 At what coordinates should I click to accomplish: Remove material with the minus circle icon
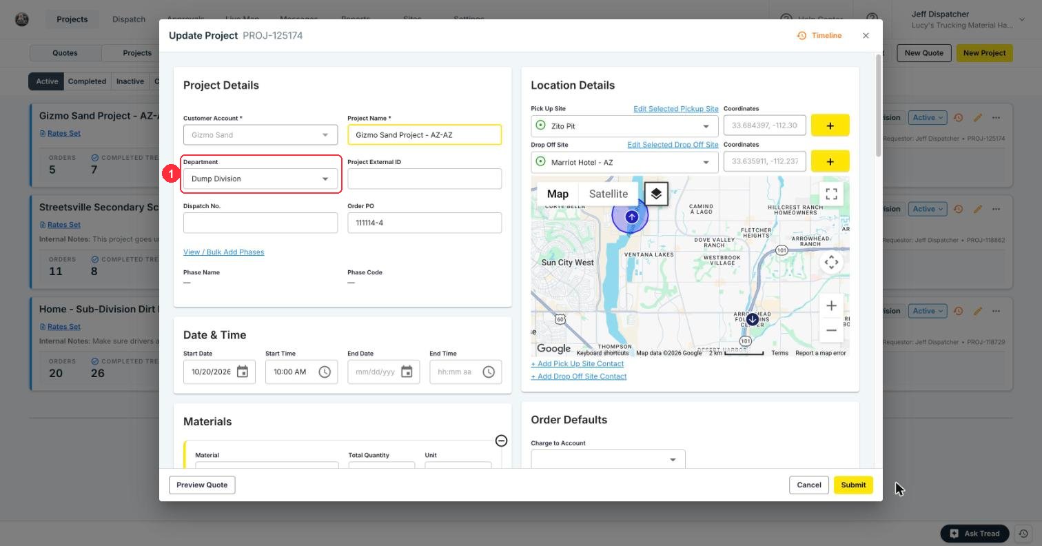pyautogui.click(x=501, y=441)
